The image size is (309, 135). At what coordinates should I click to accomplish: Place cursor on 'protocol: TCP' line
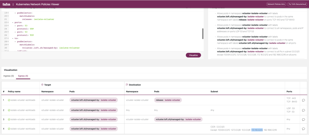point(25,35)
